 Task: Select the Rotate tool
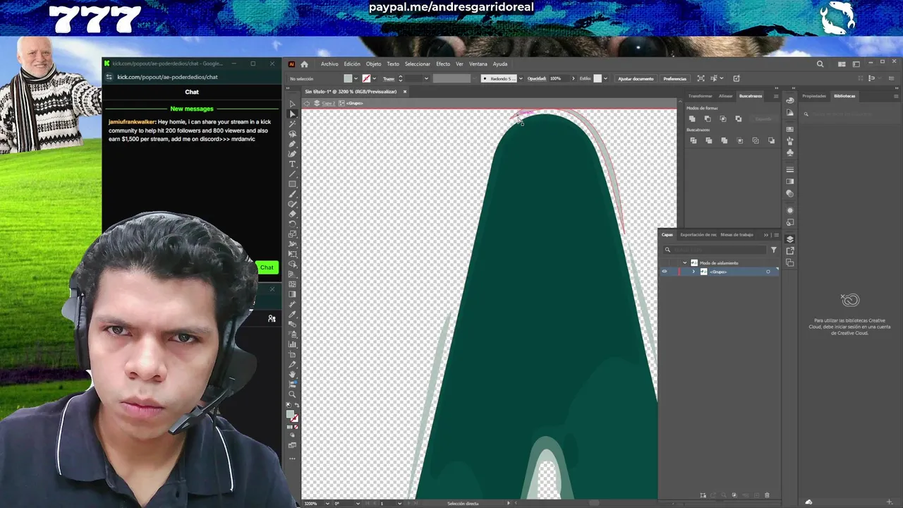pos(293,224)
